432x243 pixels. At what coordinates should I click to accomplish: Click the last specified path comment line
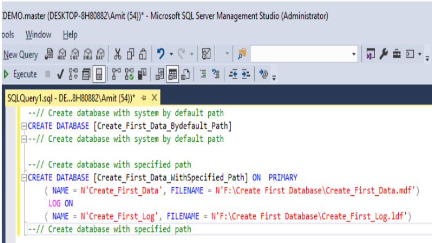[x=110, y=229]
